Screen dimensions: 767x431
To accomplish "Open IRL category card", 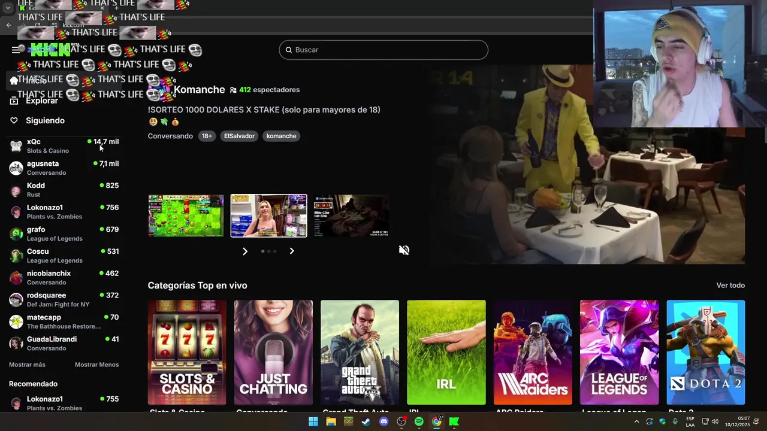I will pyautogui.click(x=446, y=353).
